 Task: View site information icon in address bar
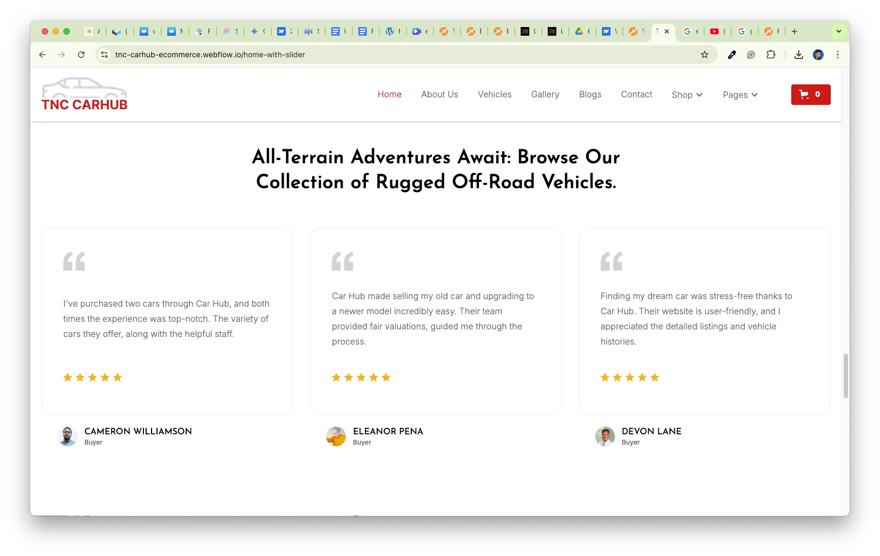point(105,55)
